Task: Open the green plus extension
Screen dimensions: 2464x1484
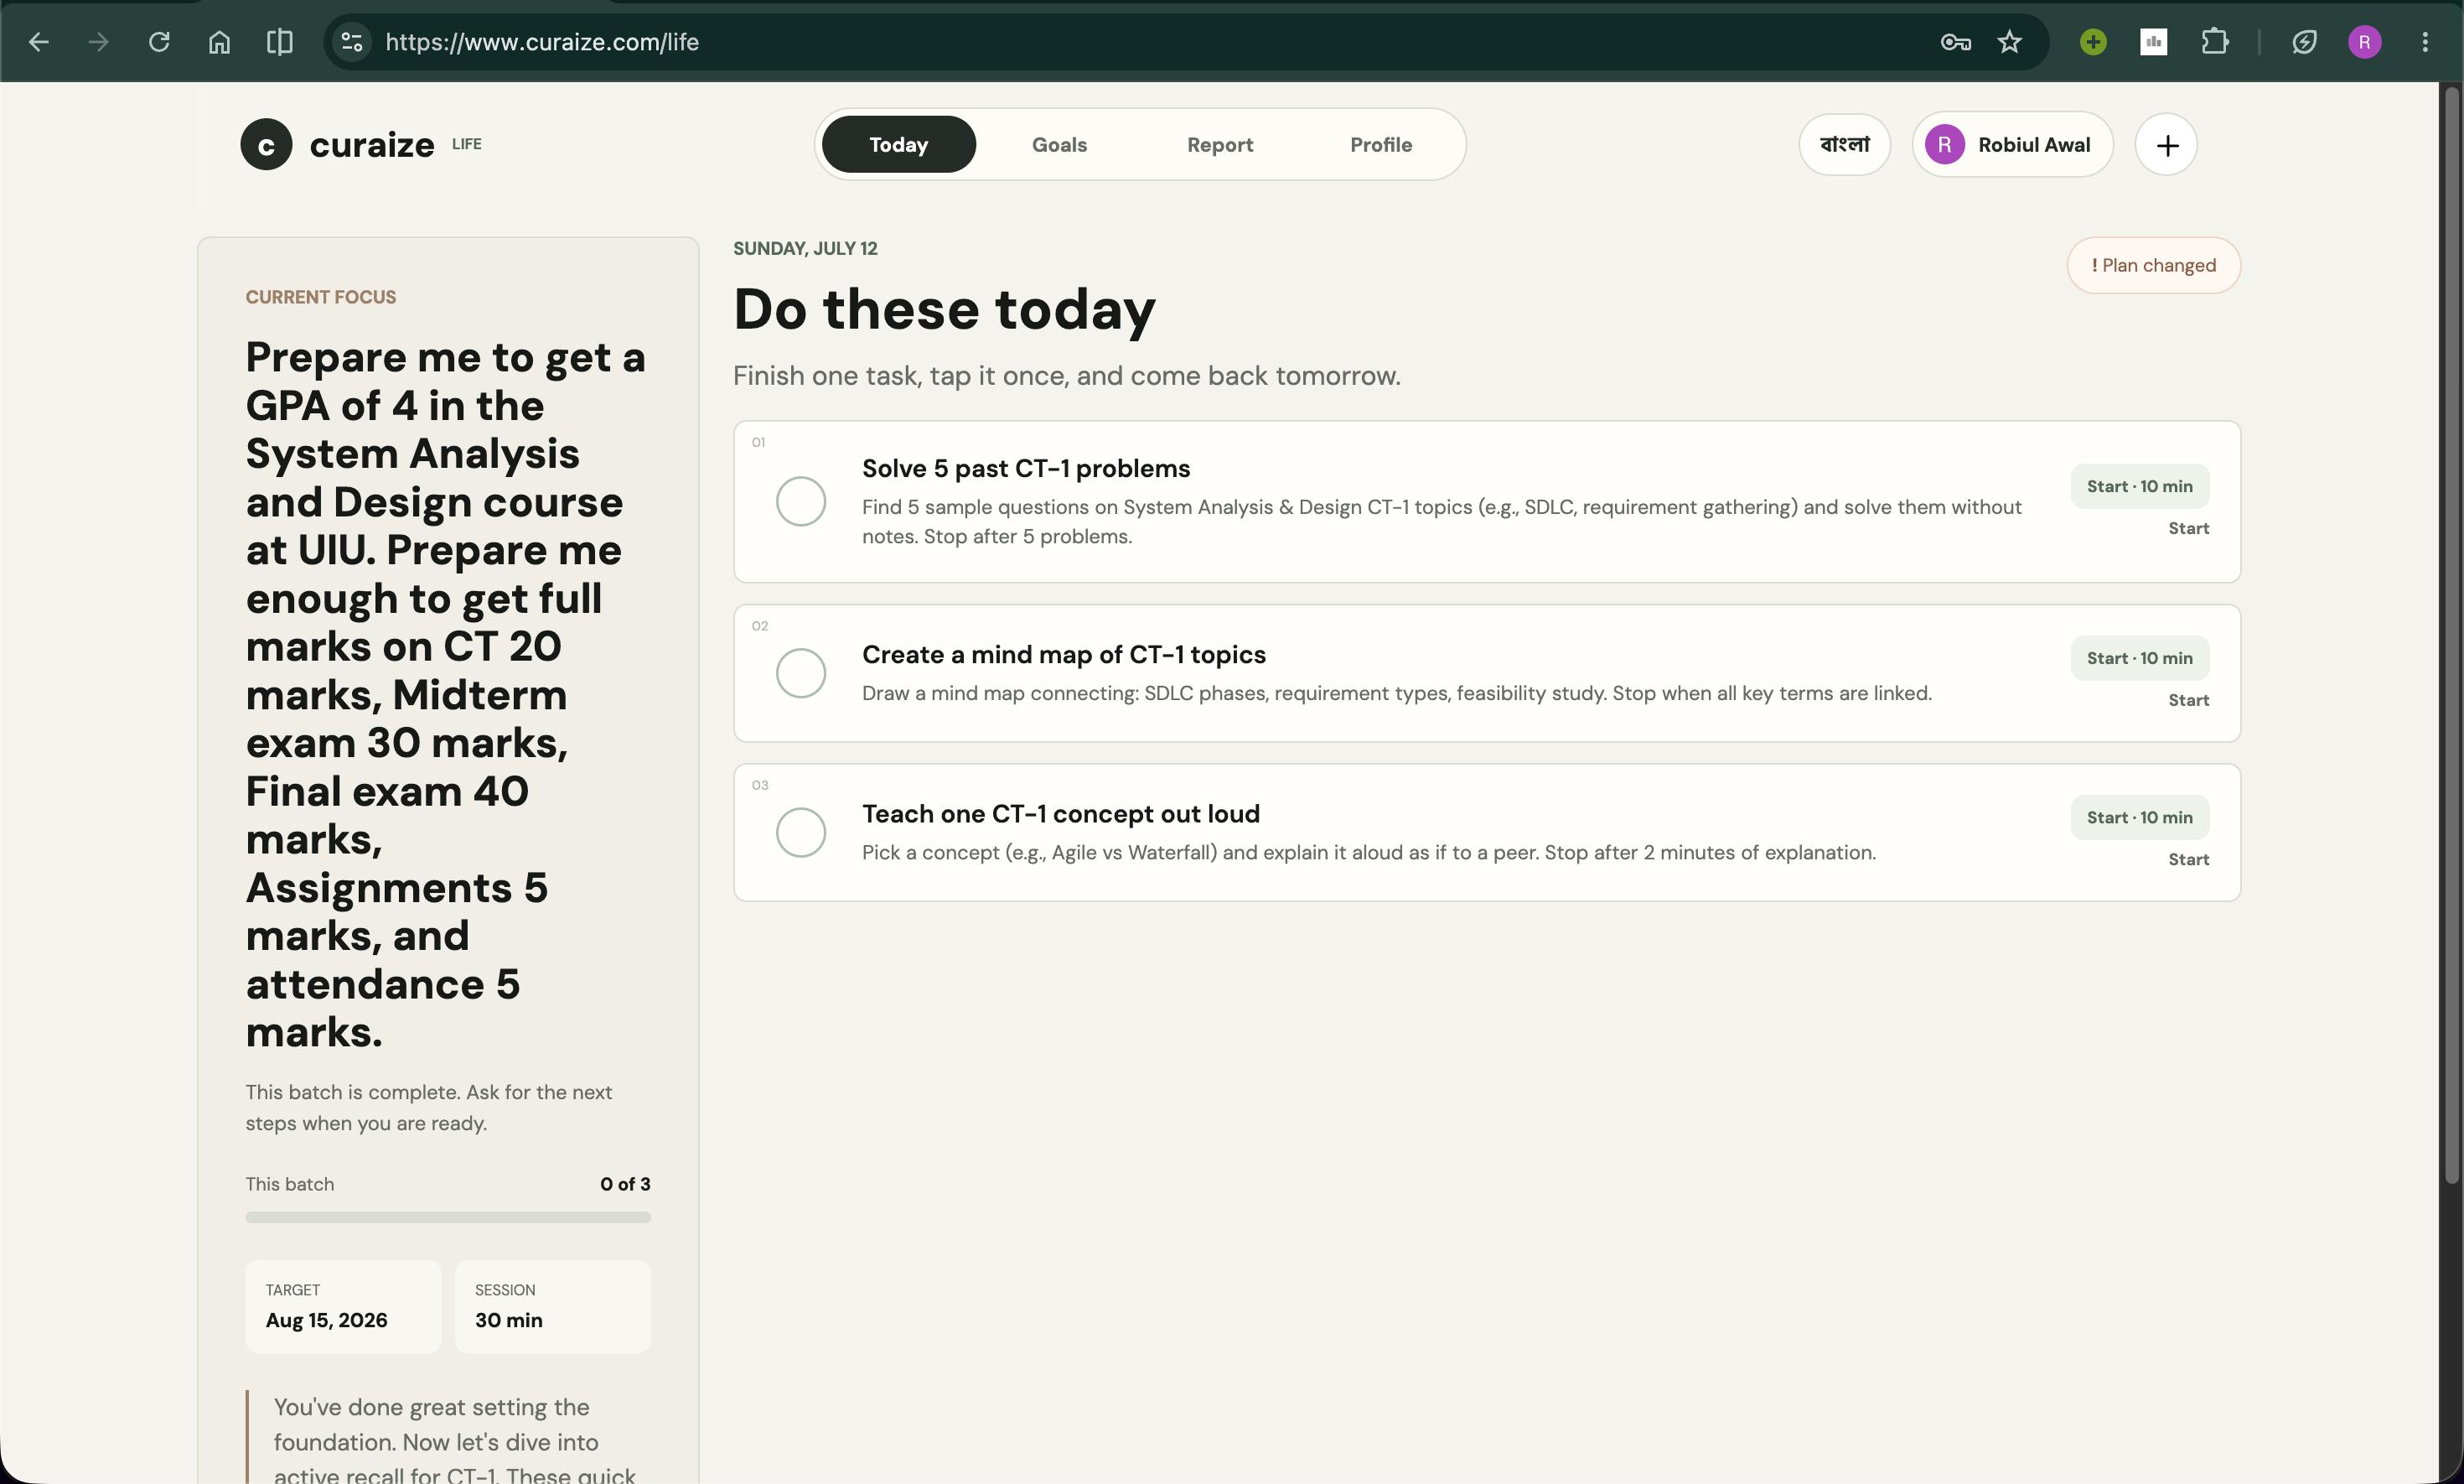Action: pyautogui.click(x=2094, y=42)
